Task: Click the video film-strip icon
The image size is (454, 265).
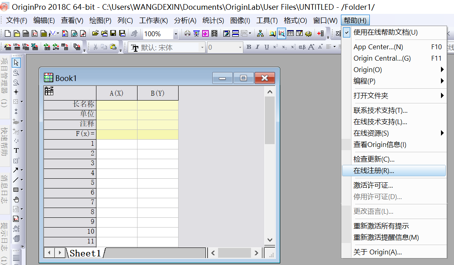Action: 214,34
